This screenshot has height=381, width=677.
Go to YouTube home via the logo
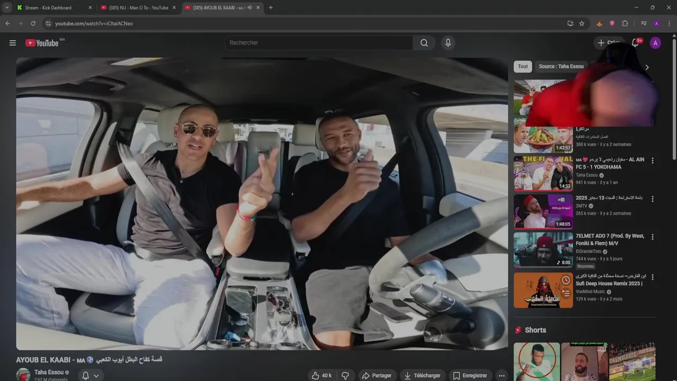[x=42, y=43]
